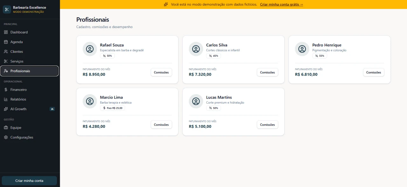Click the Lucas Martins name
The width and height of the screenshot is (407, 187).
point(219,97)
